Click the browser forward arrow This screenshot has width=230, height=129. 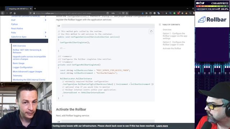[7, 13]
